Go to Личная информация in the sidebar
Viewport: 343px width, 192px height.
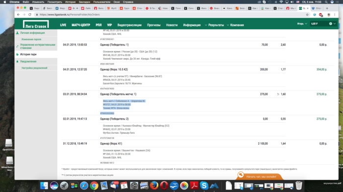(32, 33)
